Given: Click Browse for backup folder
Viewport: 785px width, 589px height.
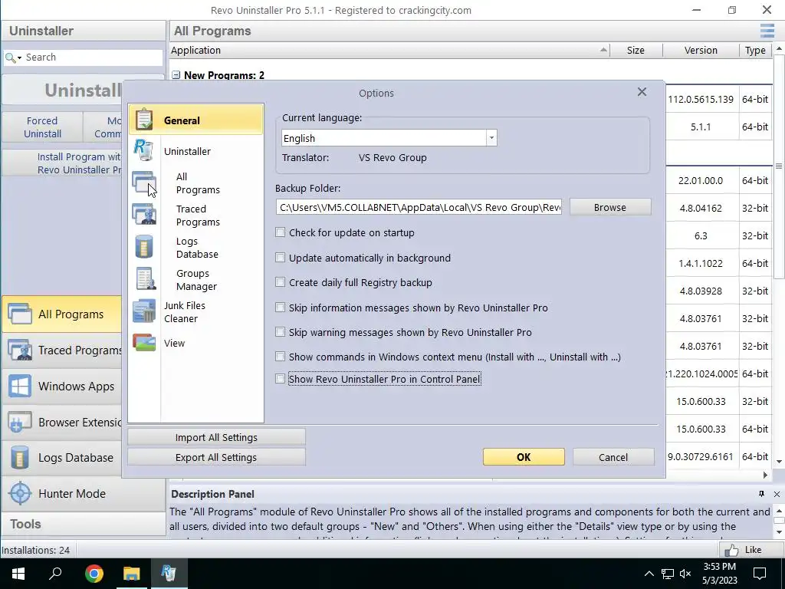Looking at the screenshot, I should [x=610, y=207].
